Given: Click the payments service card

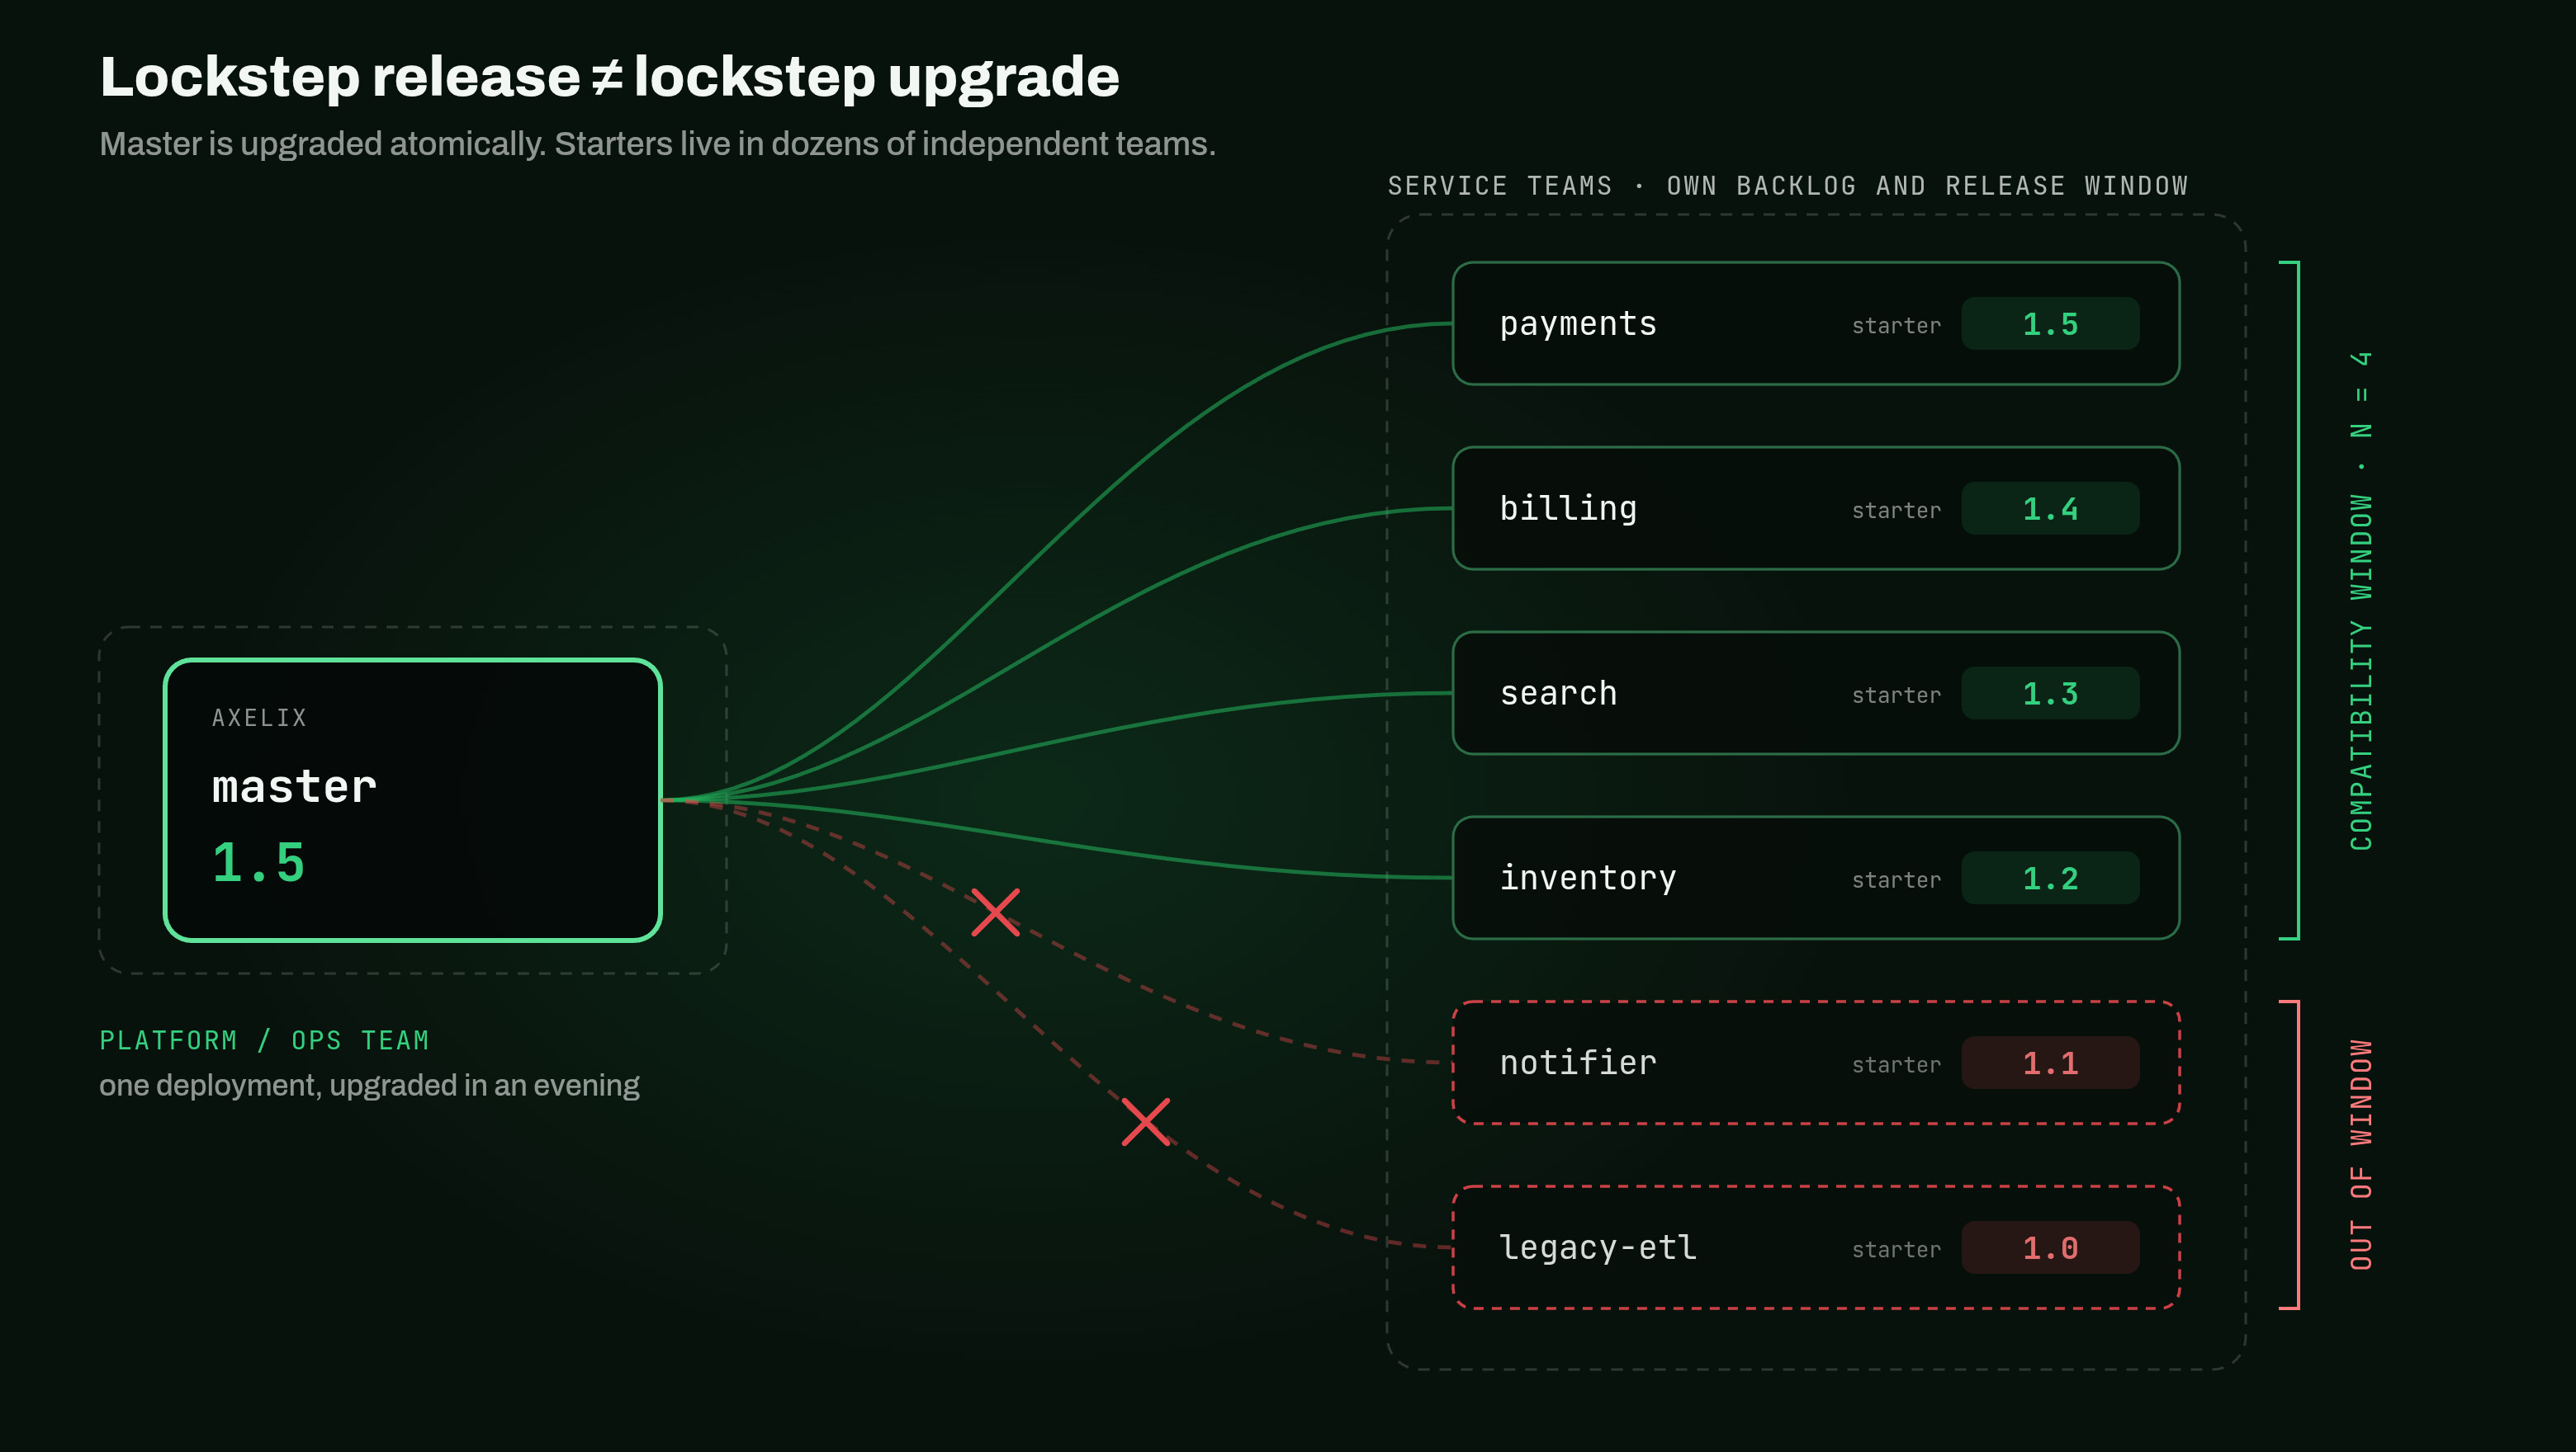Looking at the screenshot, I should coord(1815,323).
